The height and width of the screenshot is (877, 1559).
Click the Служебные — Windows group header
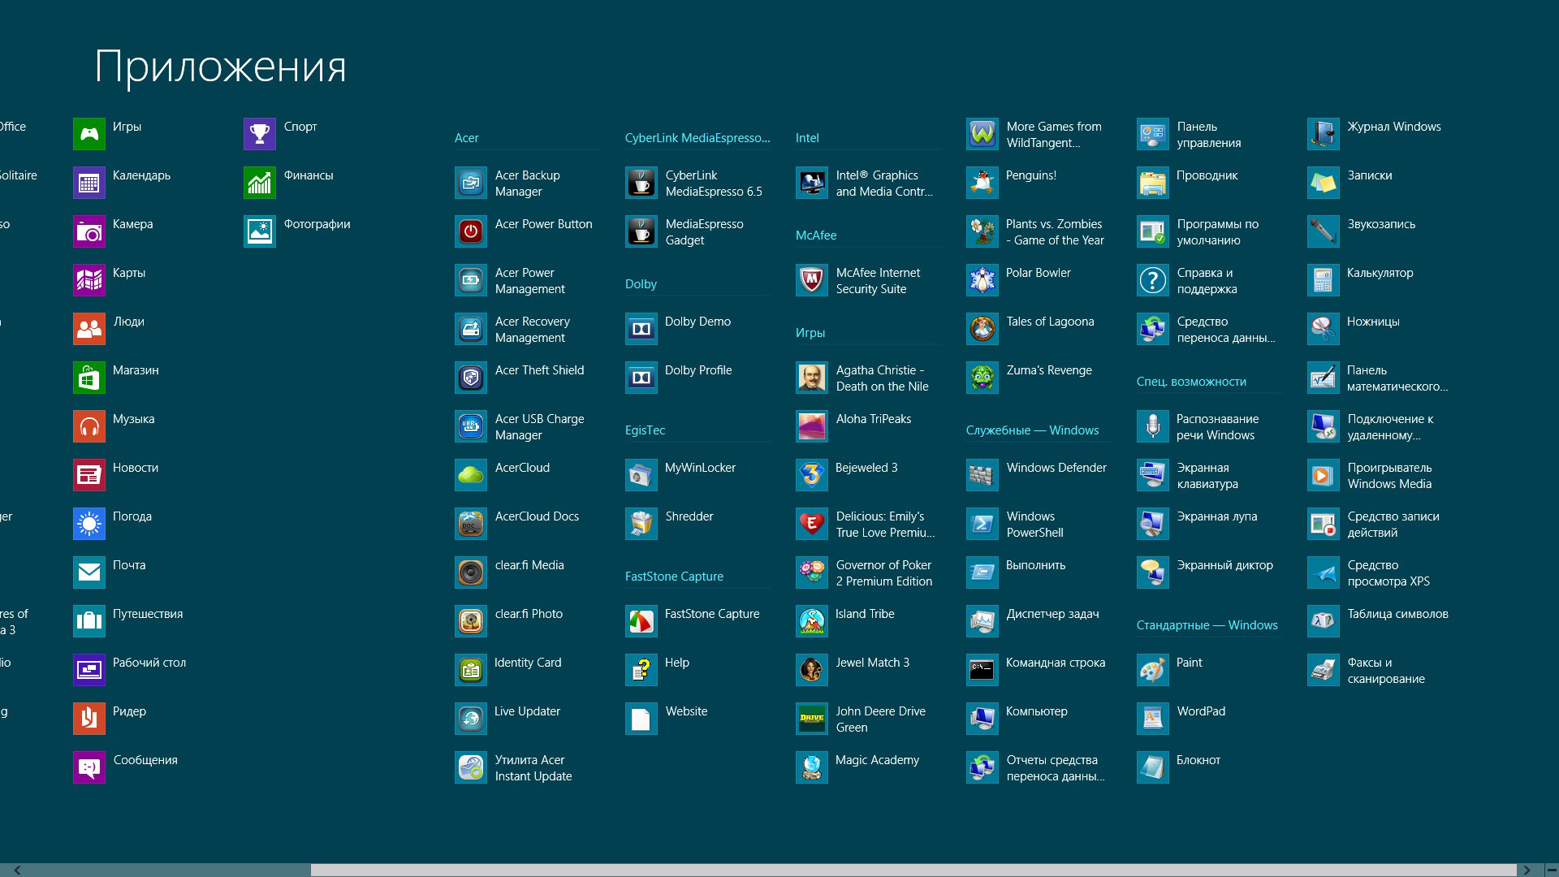pyautogui.click(x=1032, y=430)
